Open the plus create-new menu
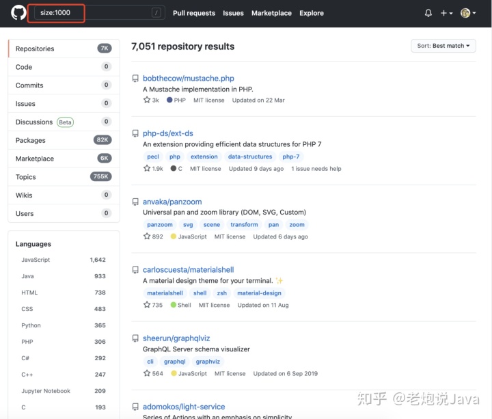This screenshot has height=419, width=492. tap(446, 13)
